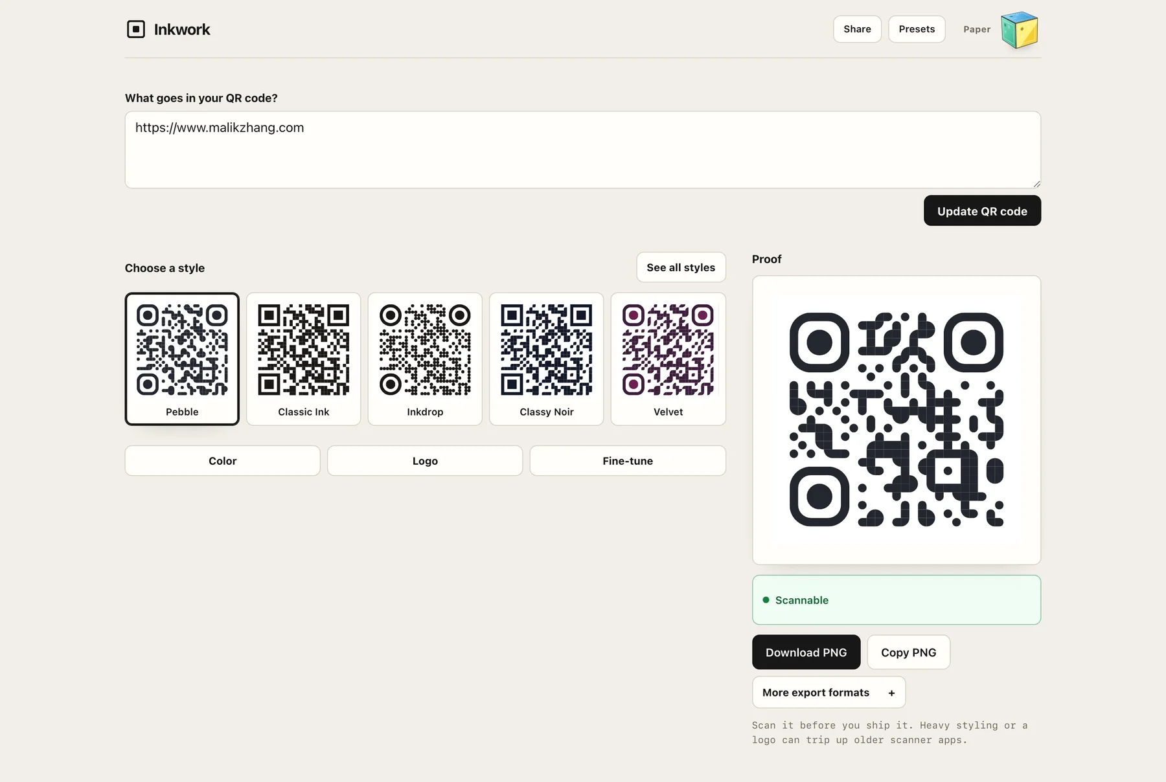Click the 'What goes in your QR code?' label

pos(201,98)
